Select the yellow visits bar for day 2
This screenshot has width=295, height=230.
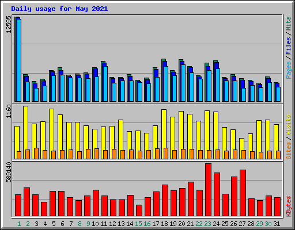[x=25, y=132]
